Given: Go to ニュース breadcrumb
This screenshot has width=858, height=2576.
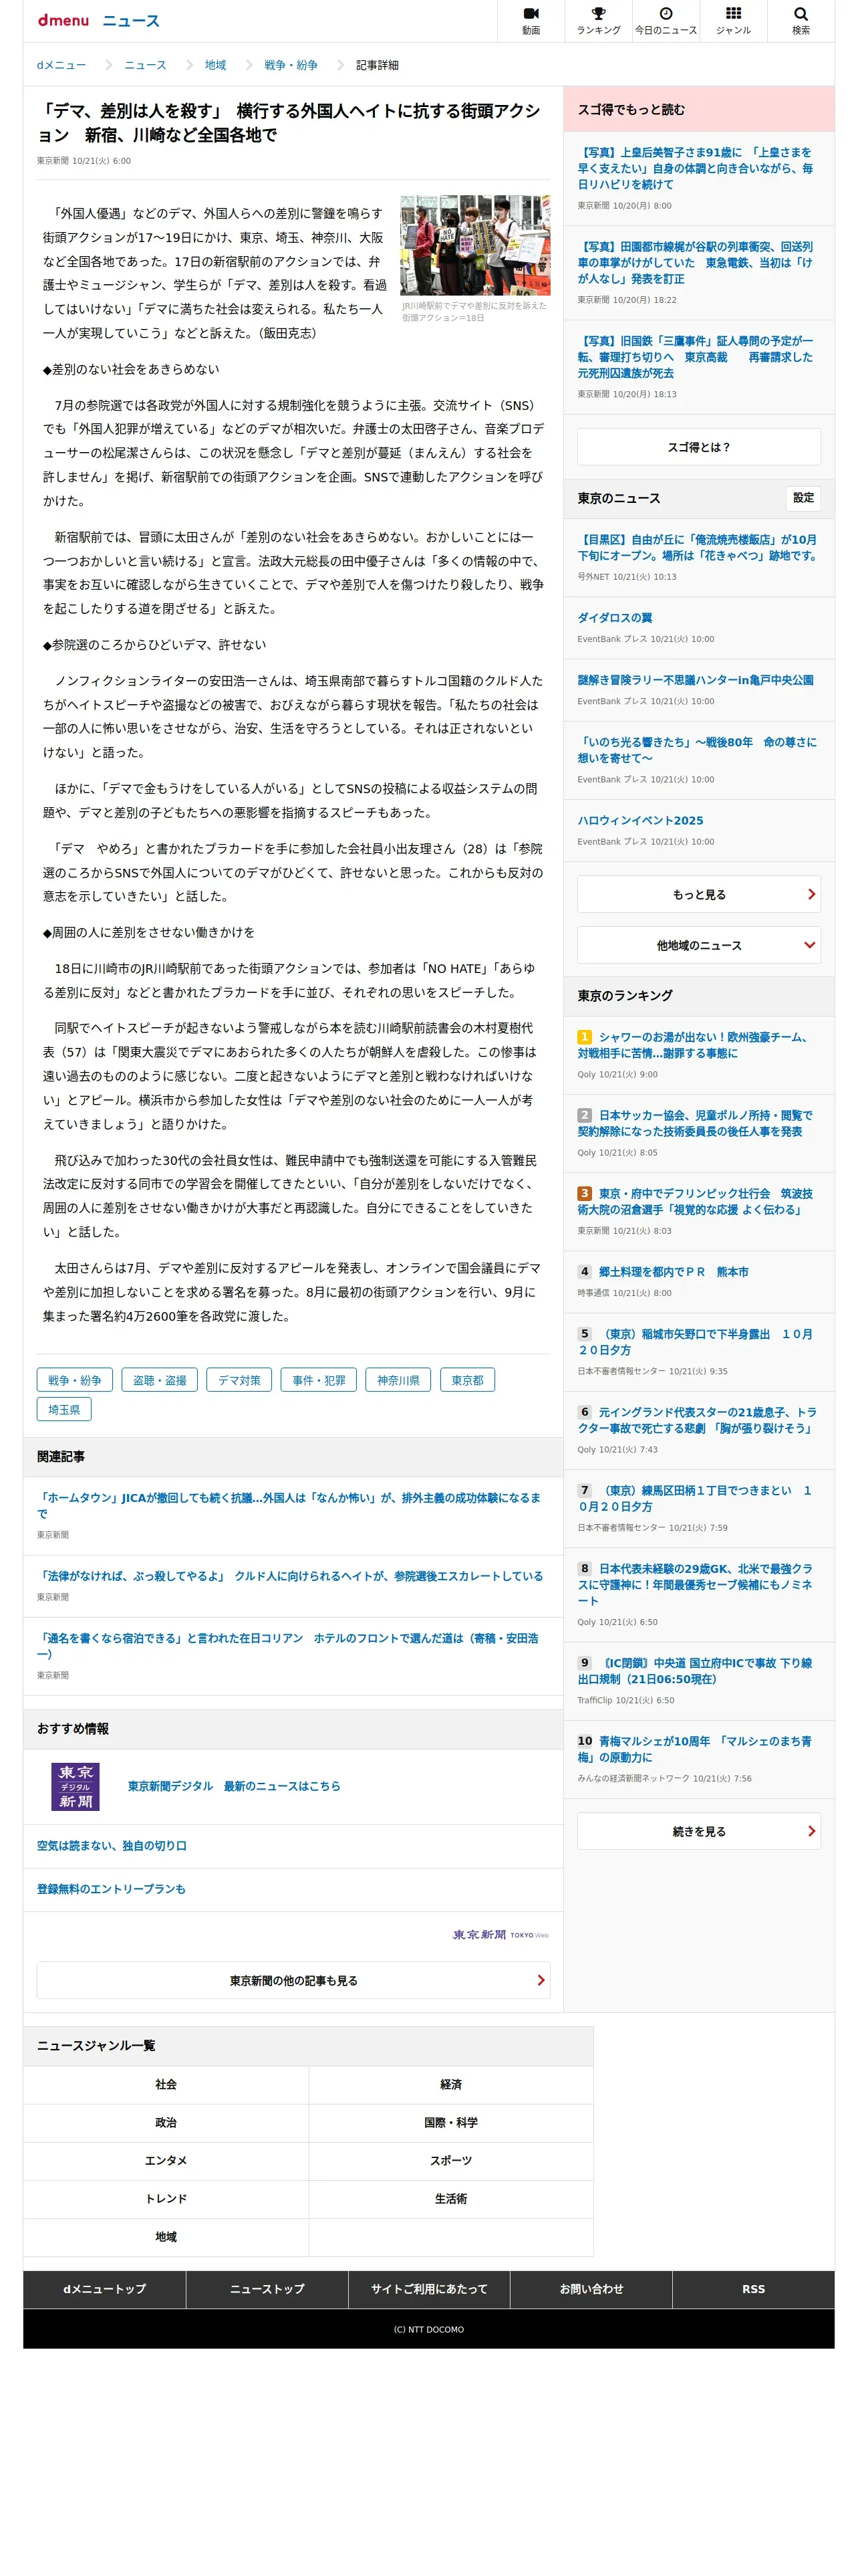Looking at the screenshot, I should pyautogui.click(x=145, y=65).
